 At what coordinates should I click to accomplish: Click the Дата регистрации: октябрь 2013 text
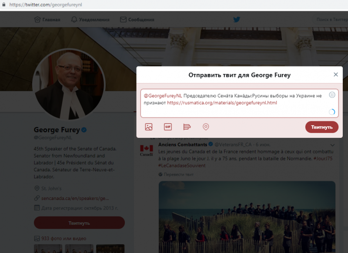(x=80, y=208)
